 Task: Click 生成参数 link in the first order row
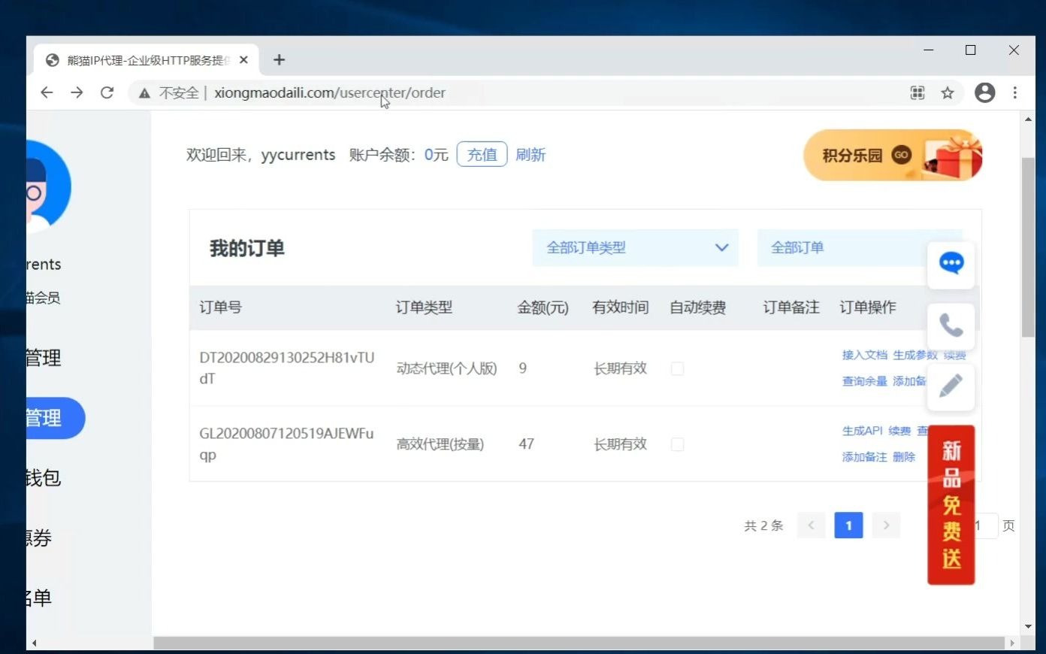point(915,355)
